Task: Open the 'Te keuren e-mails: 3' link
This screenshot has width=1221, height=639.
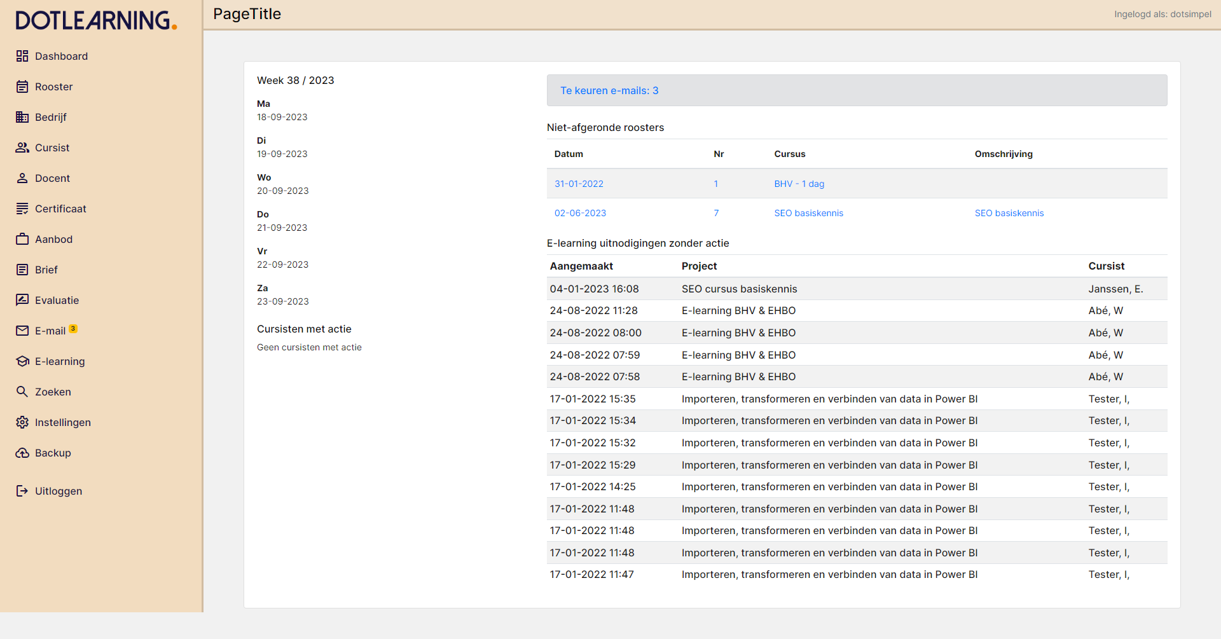Action: click(609, 91)
